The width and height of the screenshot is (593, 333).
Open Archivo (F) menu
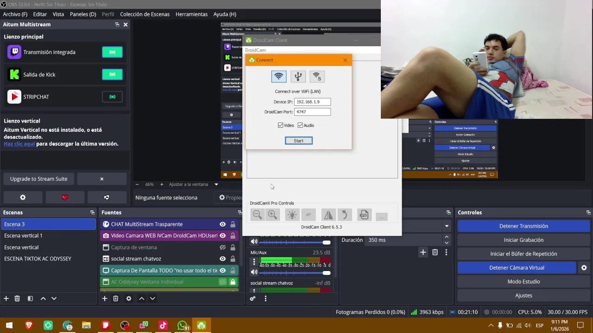click(15, 14)
